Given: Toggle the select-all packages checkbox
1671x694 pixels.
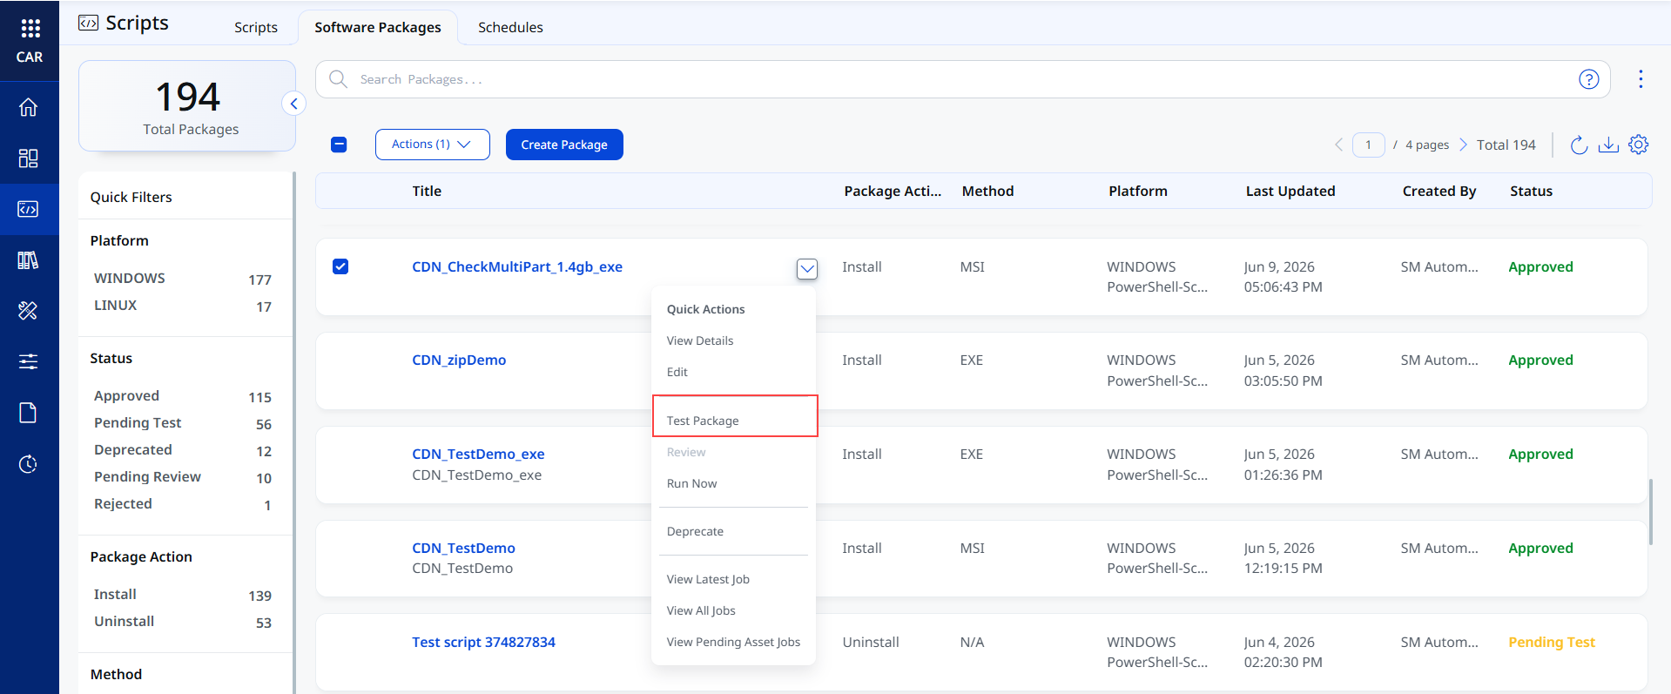Looking at the screenshot, I should [340, 145].
